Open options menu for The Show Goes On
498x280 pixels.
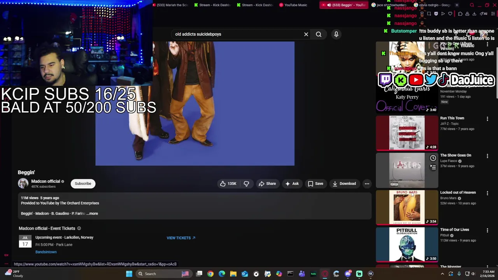[487, 156]
